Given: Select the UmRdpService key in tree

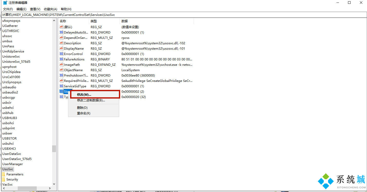Looking at the screenshot, I should (13, 51).
